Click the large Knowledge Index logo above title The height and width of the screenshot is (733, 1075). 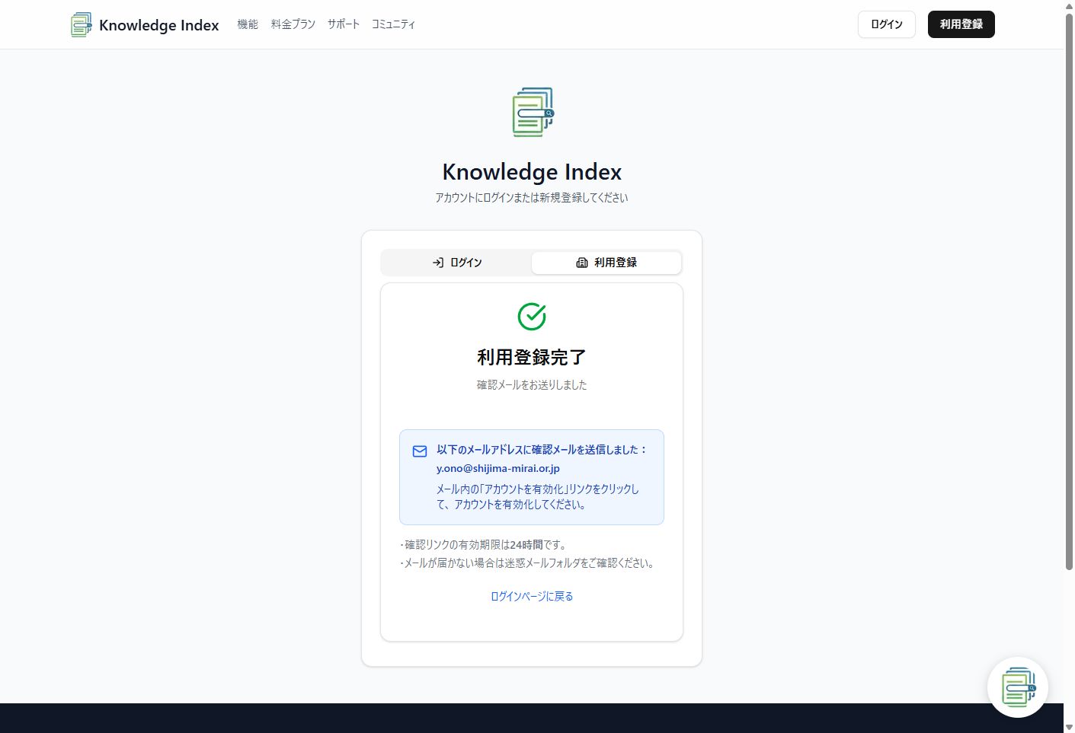533,112
